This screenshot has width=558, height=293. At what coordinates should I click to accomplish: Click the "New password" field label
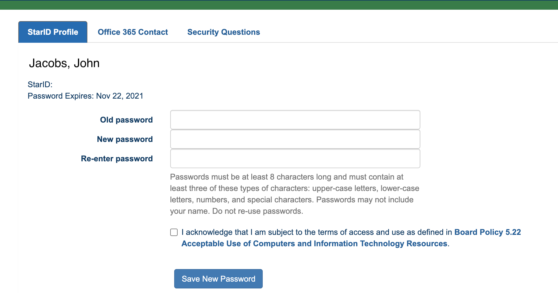[125, 139]
